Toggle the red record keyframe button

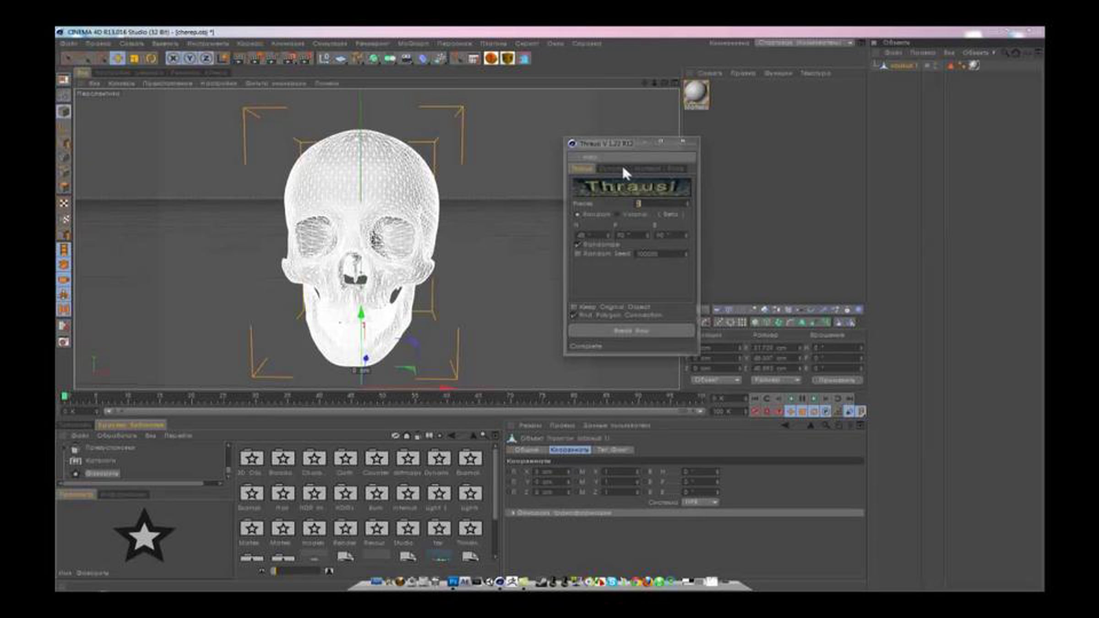pos(756,412)
